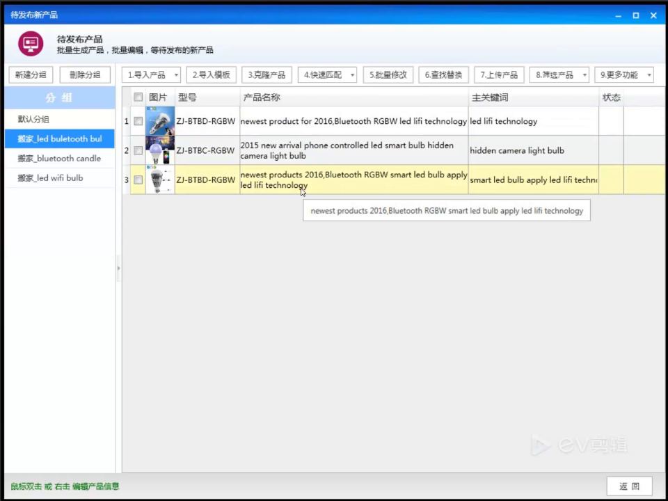The width and height of the screenshot is (668, 501).
Task: Choose 6.查找替换 in the toolbar
Action: (x=443, y=75)
